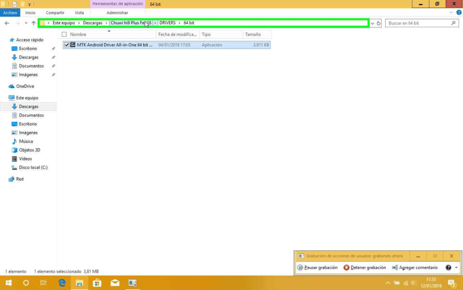Go up one folder level
Screen dimensions: 463x290
coord(33,23)
